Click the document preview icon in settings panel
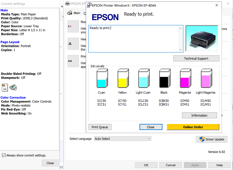 (5, 87)
